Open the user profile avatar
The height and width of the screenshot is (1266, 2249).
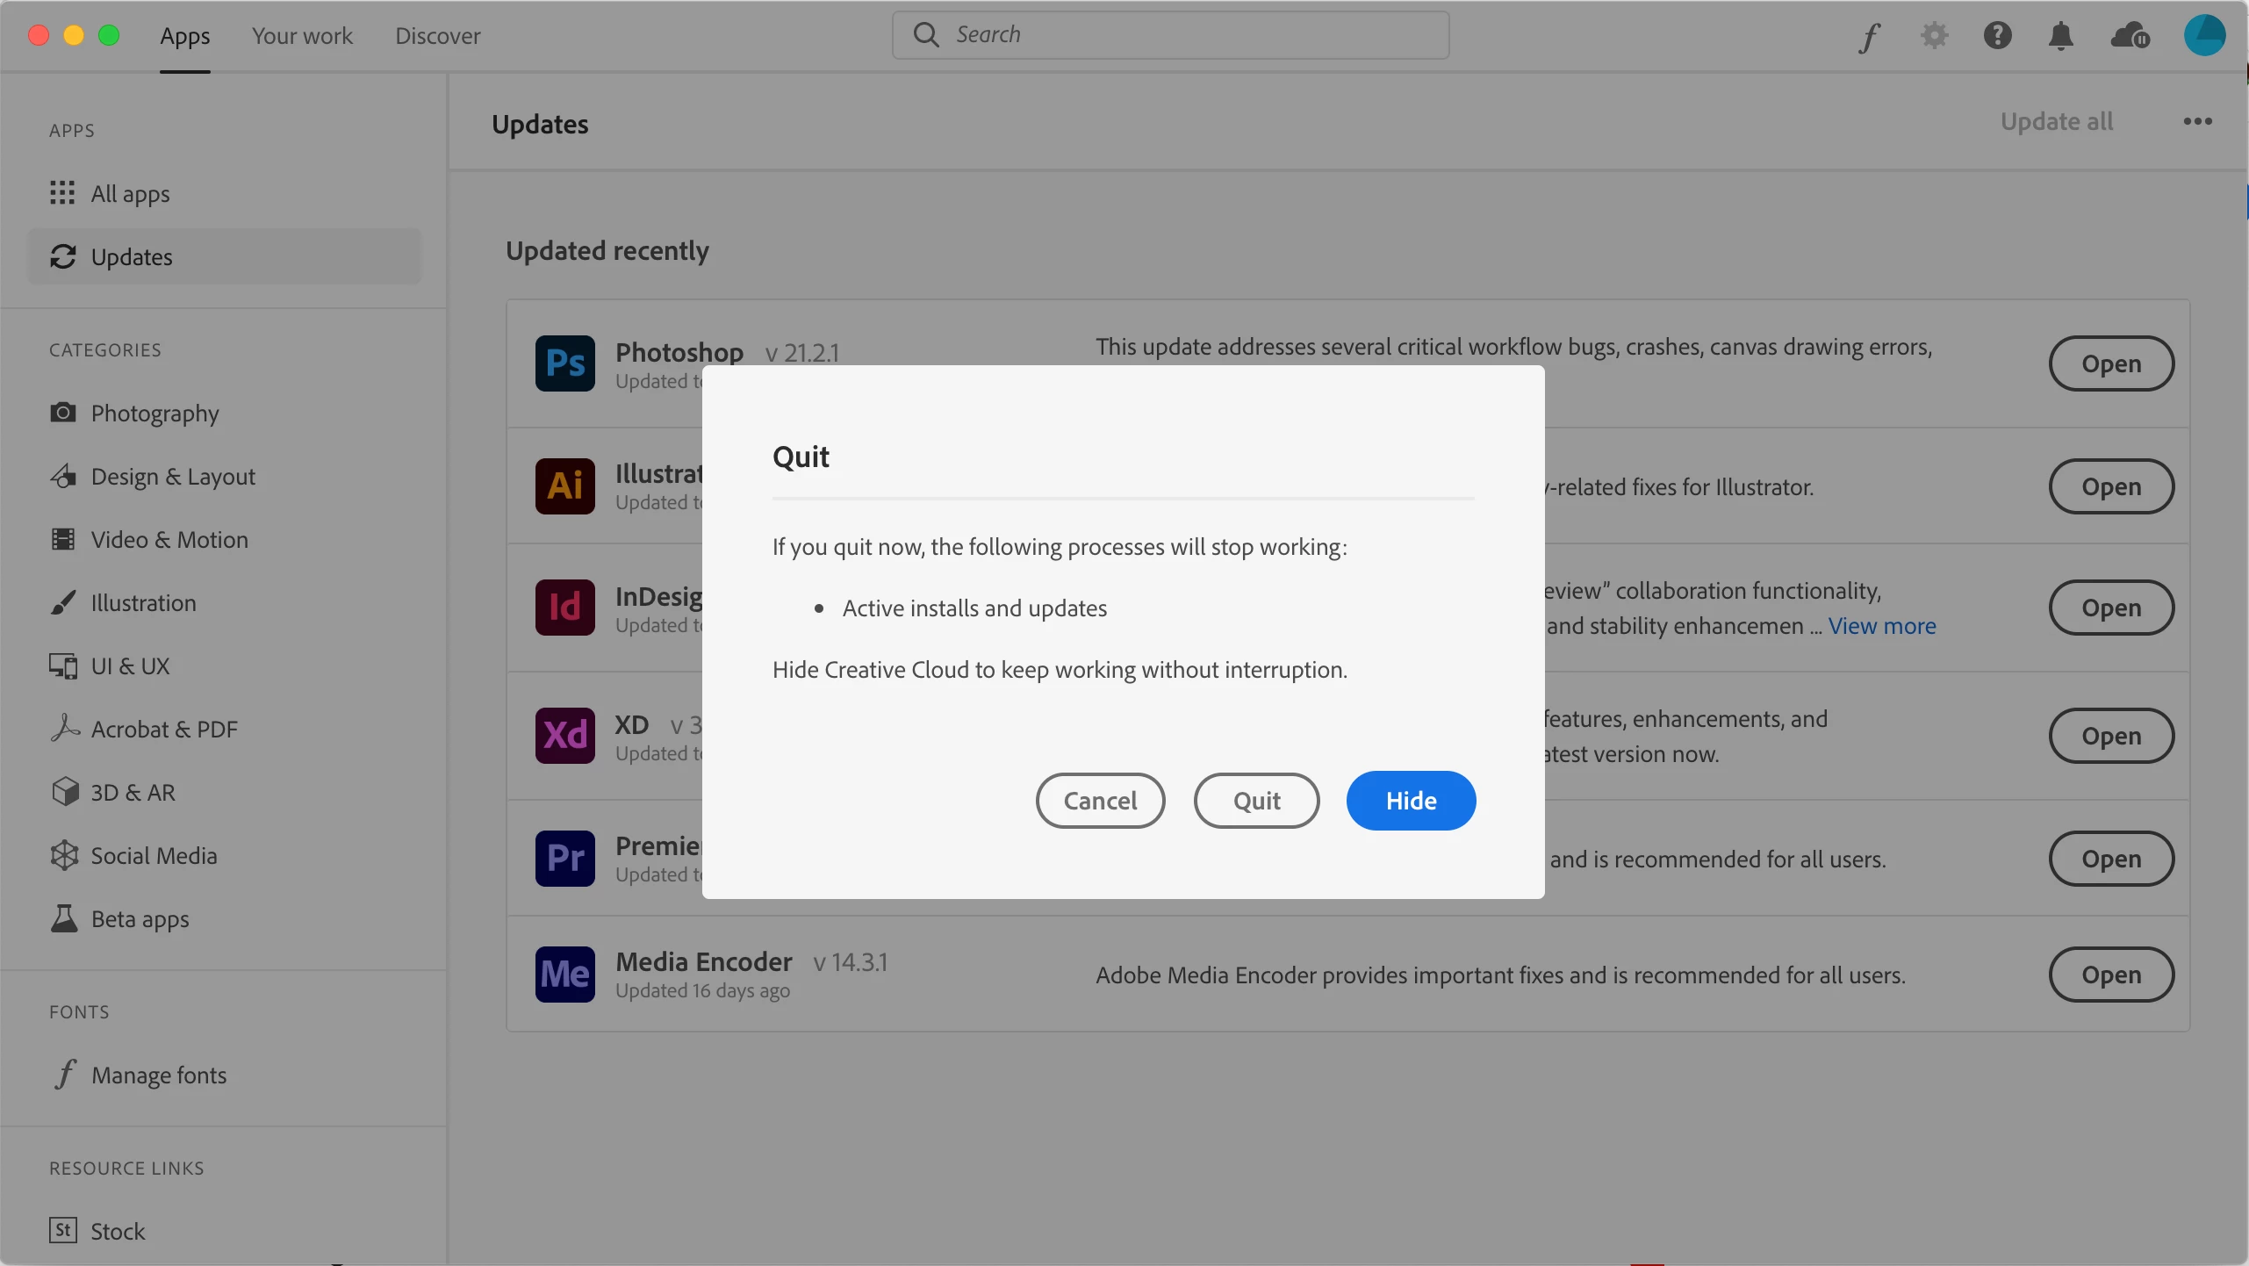[2204, 36]
